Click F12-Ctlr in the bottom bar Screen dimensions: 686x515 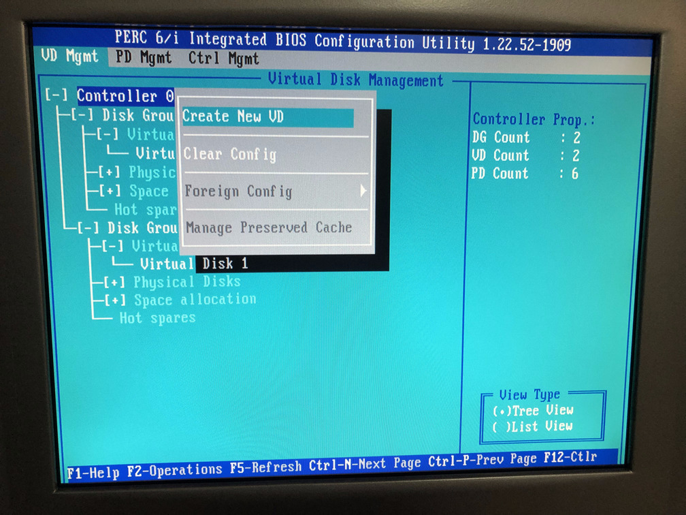click(570, 457)
